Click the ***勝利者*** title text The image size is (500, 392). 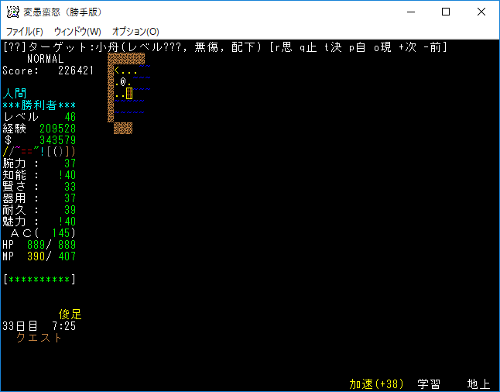point(39,105)
